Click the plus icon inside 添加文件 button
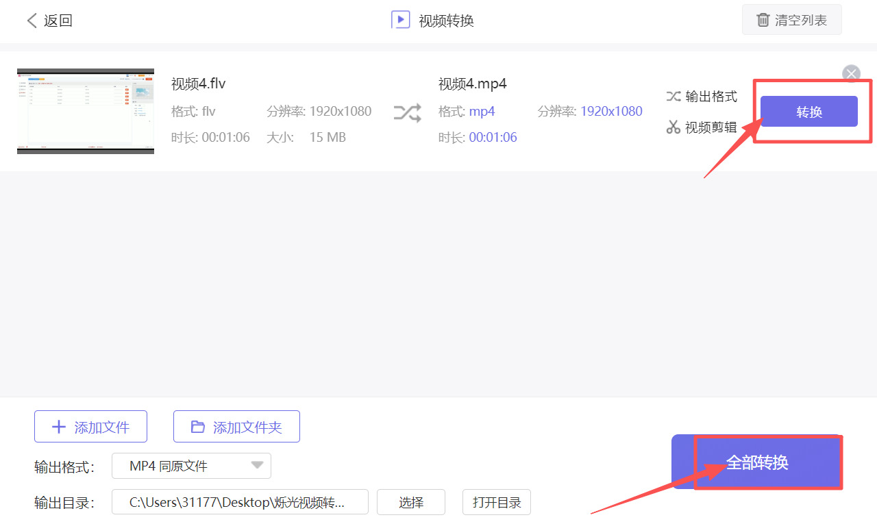This screenshot has width=877, height=524. pyautogui.click(x=59, y=426)
